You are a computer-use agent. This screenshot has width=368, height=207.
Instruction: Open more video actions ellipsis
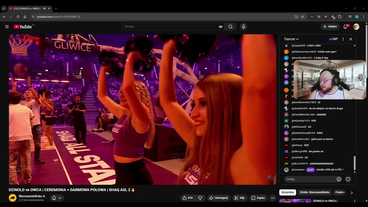coord(273,198)
